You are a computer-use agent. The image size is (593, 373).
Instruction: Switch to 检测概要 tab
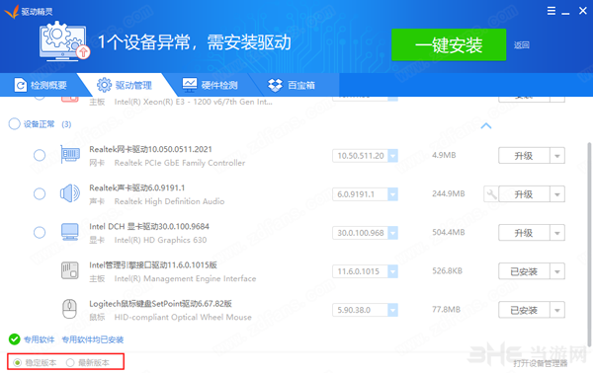pyautogui.click(x=41, y=85)
